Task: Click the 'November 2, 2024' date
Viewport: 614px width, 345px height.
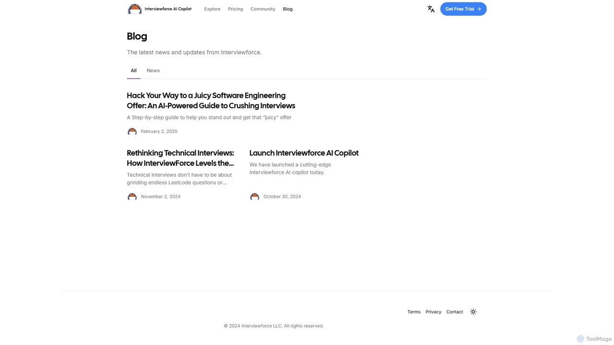Action: coord(161,196)
